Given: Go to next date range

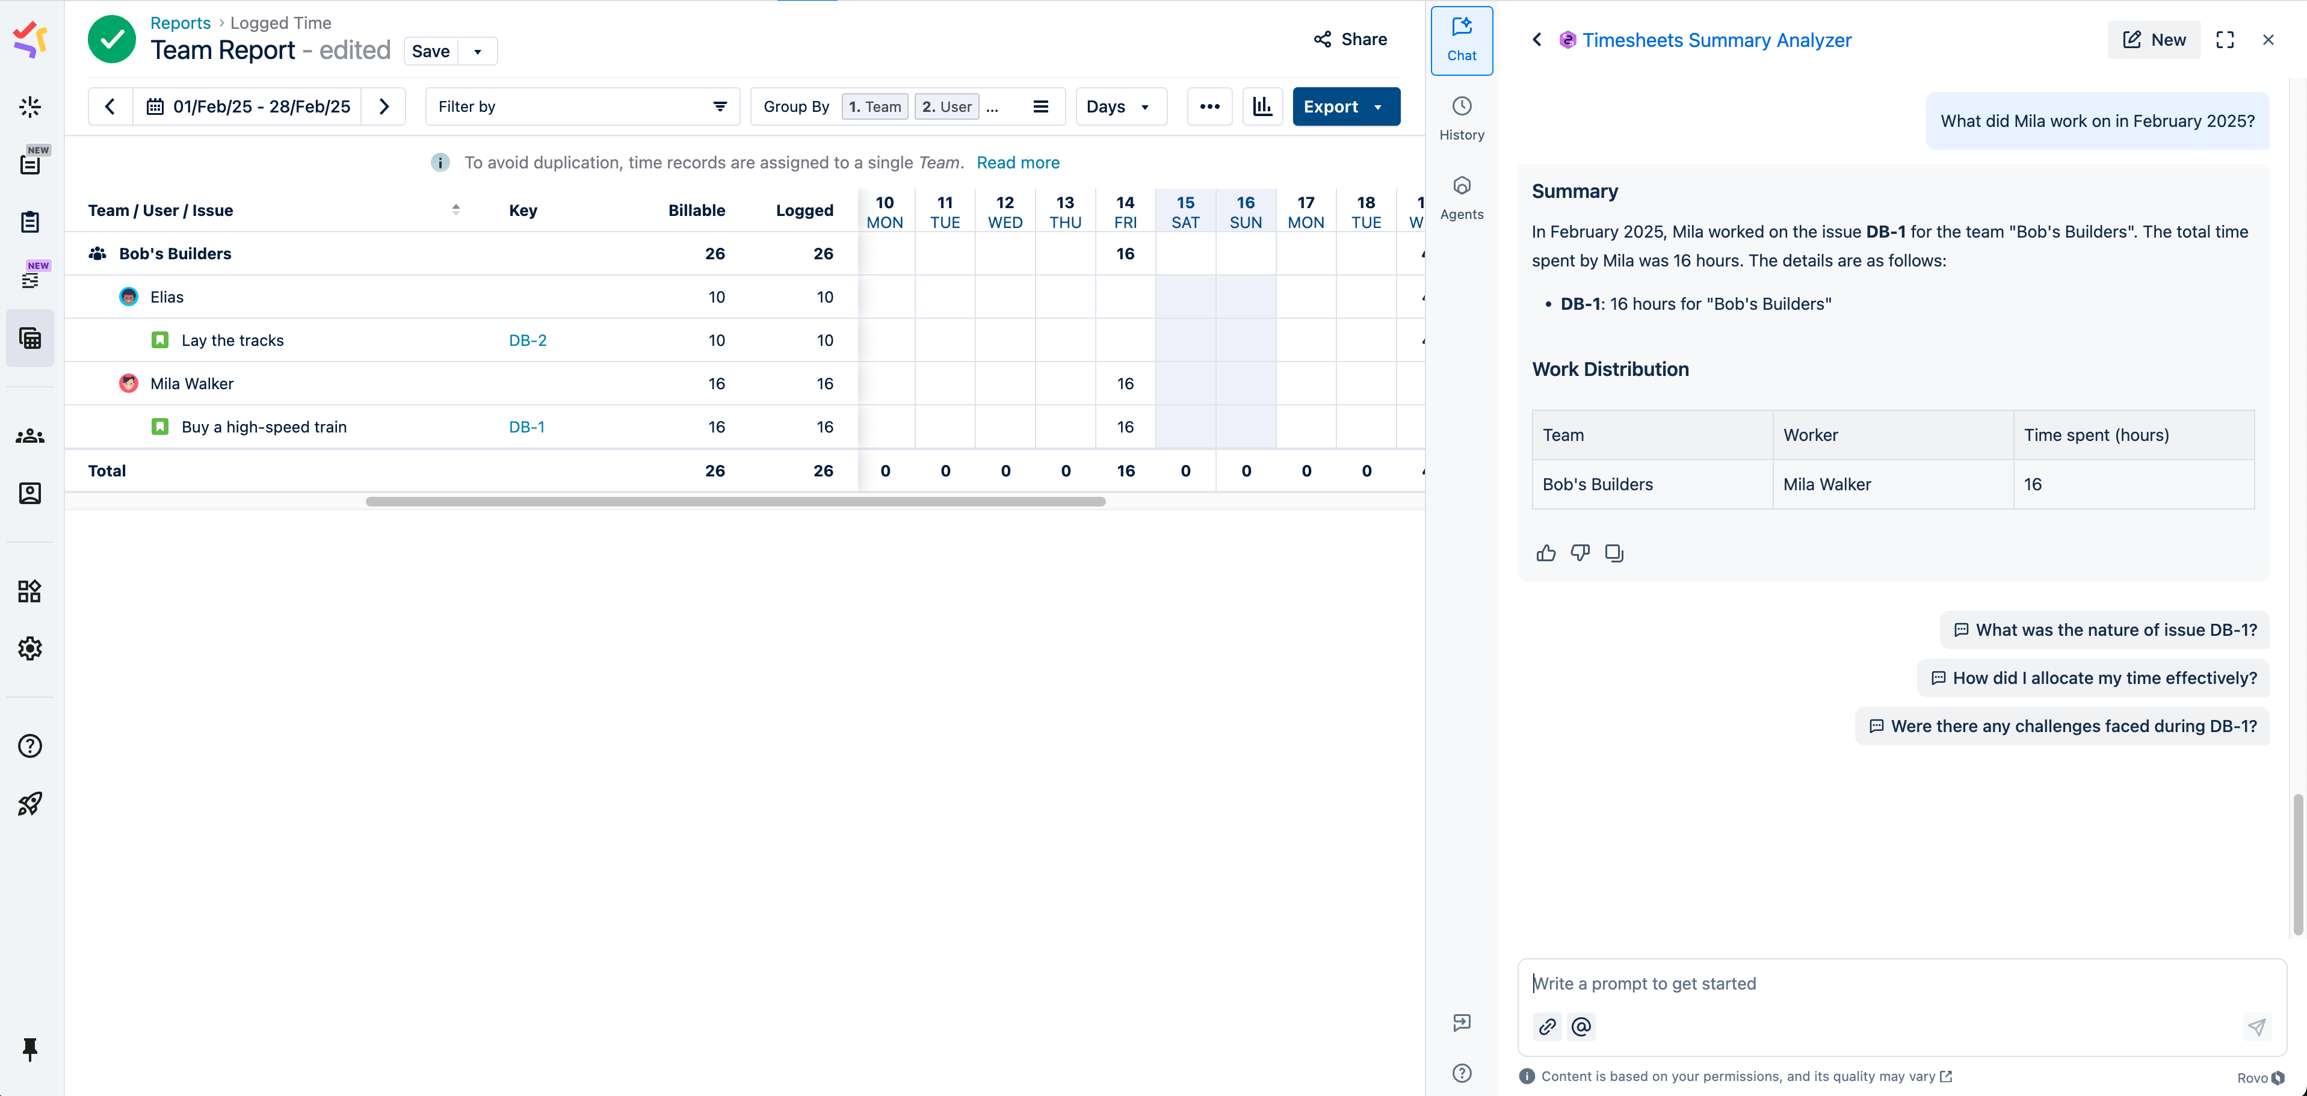Looking at the screenshot, I should tap(384, 106).
